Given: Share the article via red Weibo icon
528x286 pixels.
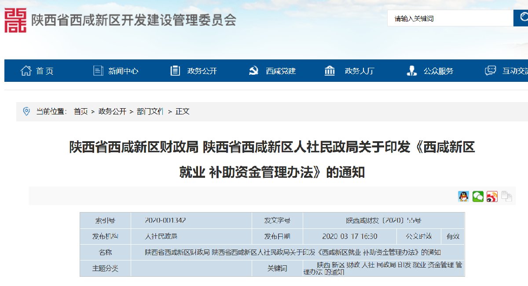Looking at the screenshot, I should (492, 196).
